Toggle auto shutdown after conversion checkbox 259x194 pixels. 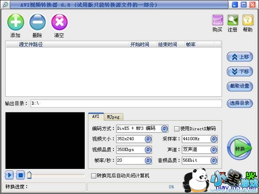pos(93,176)
